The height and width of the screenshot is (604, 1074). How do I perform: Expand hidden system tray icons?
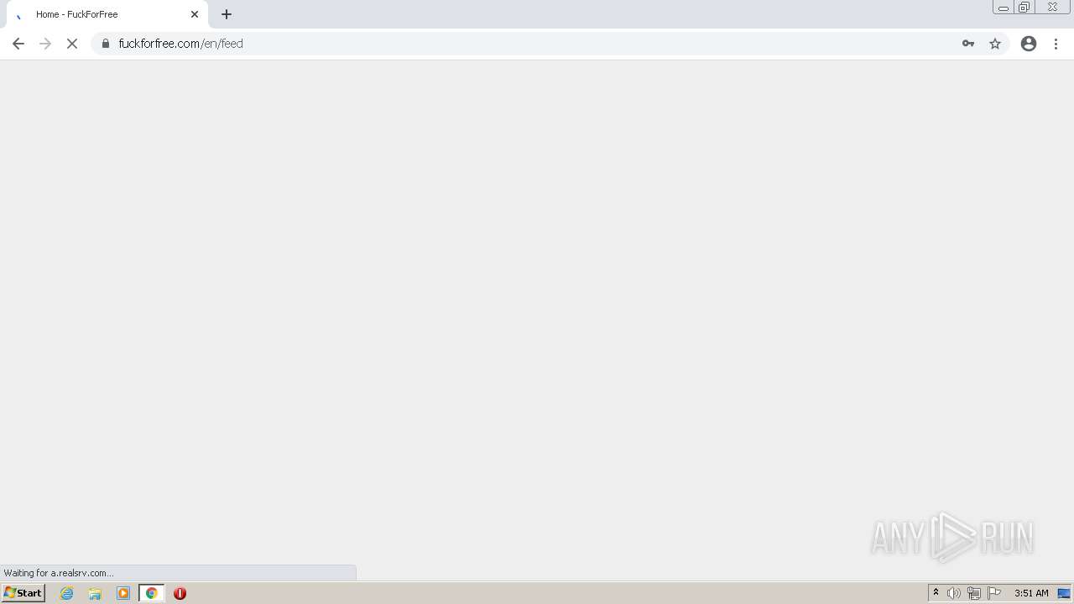tap(936, 593)
